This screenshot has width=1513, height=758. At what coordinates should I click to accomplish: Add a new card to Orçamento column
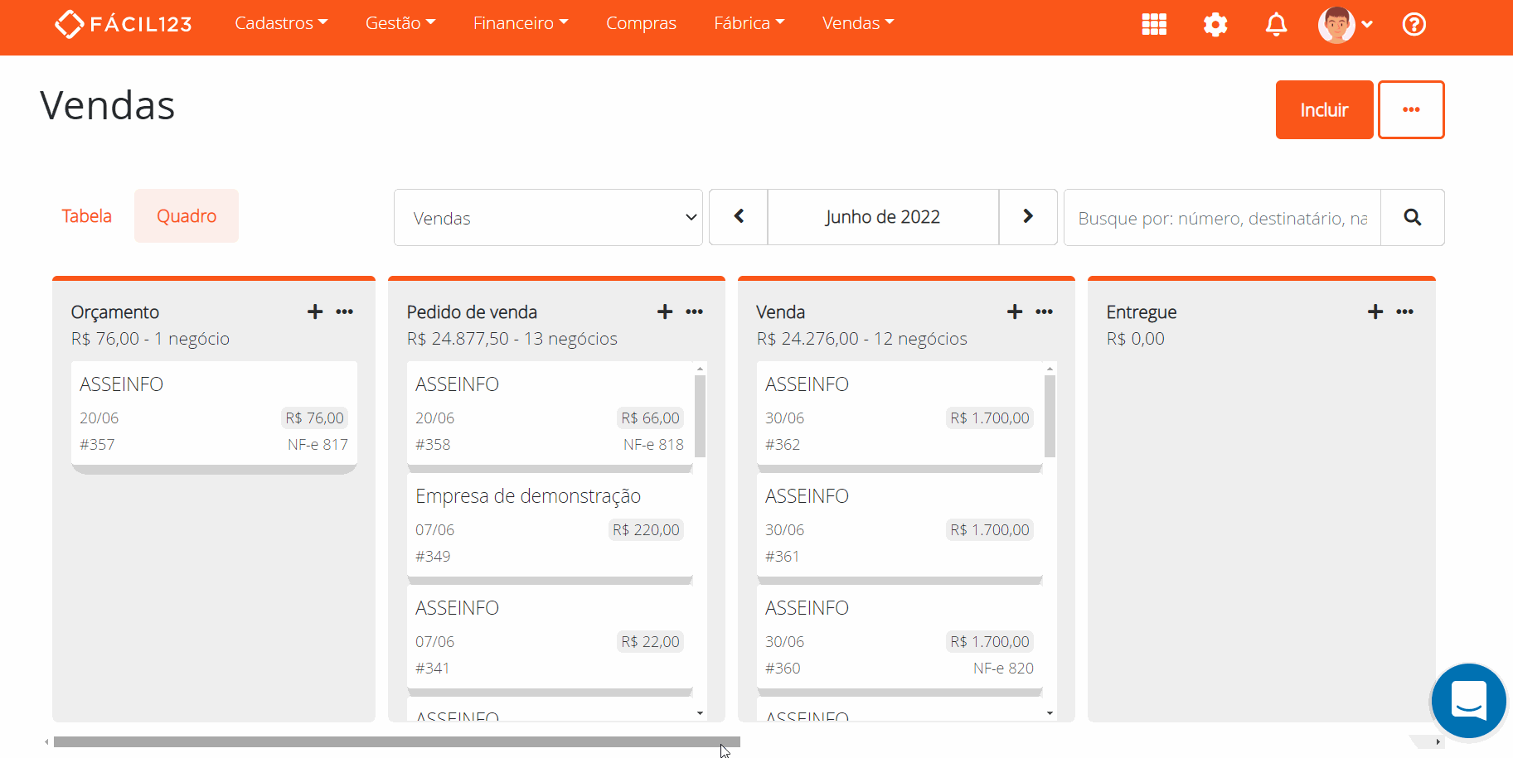pos(315,311)
